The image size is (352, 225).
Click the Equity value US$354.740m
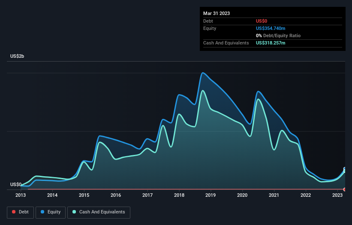tap(271, 28)
